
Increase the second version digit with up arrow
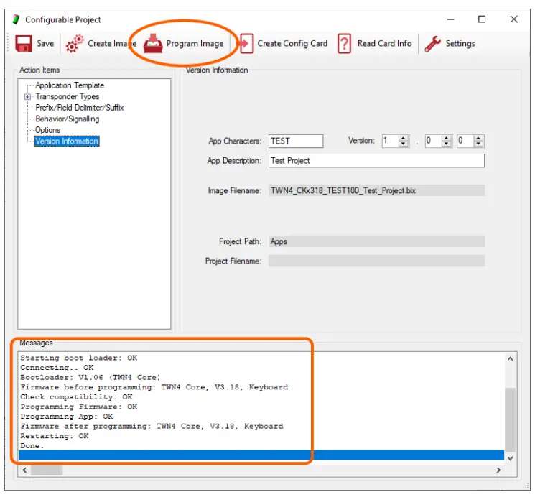[446, 138]
